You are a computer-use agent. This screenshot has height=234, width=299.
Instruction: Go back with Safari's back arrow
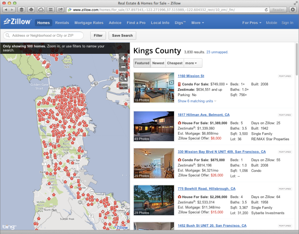click(6, 10)
